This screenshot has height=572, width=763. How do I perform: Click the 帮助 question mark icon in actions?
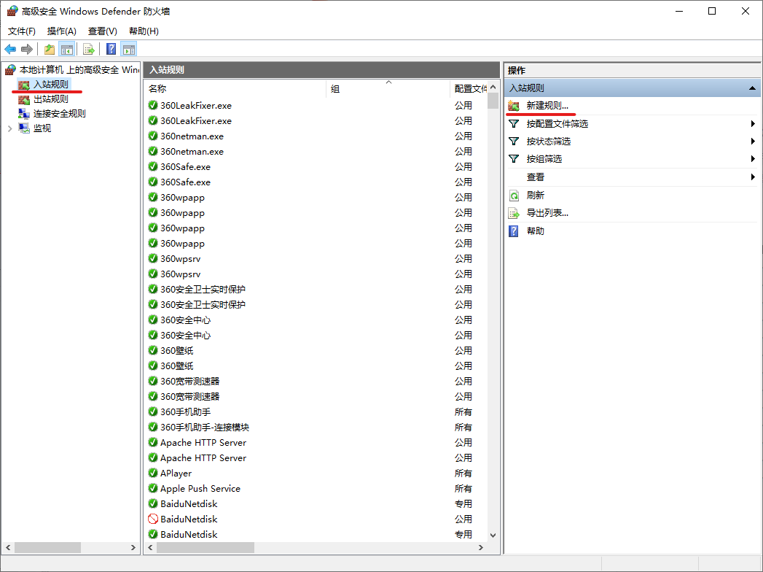tap(514, 231)
